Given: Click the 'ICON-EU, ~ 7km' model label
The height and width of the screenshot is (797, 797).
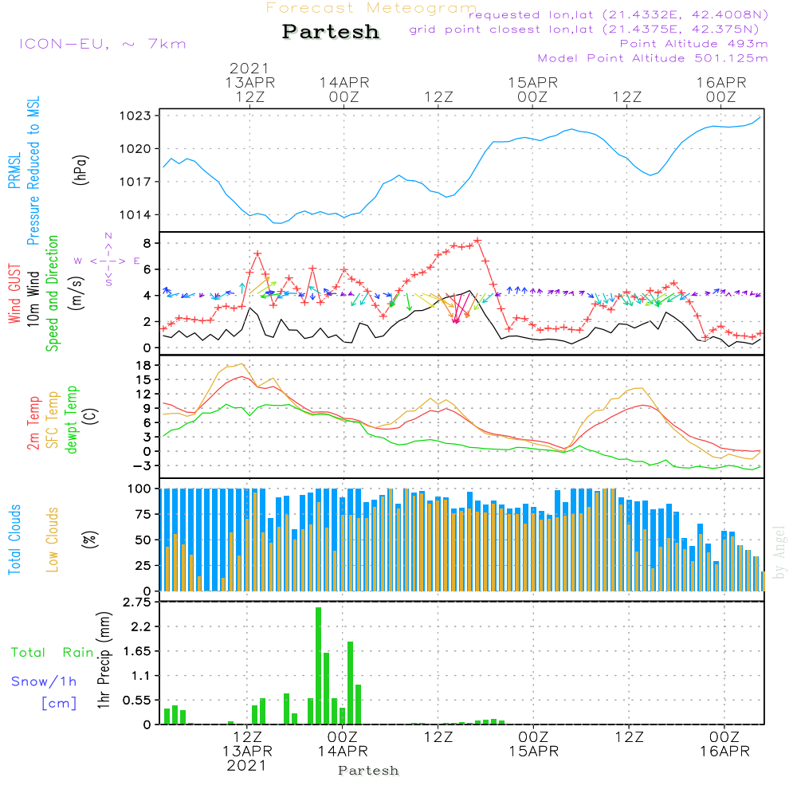Looking at the screenshot, I should pos(103,44).
